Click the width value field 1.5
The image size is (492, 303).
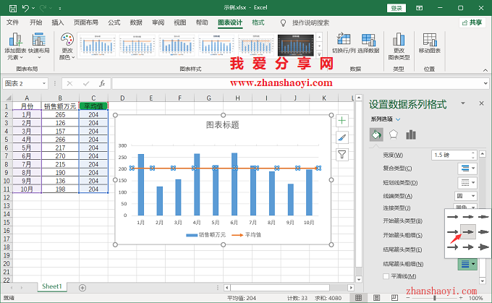451,155
